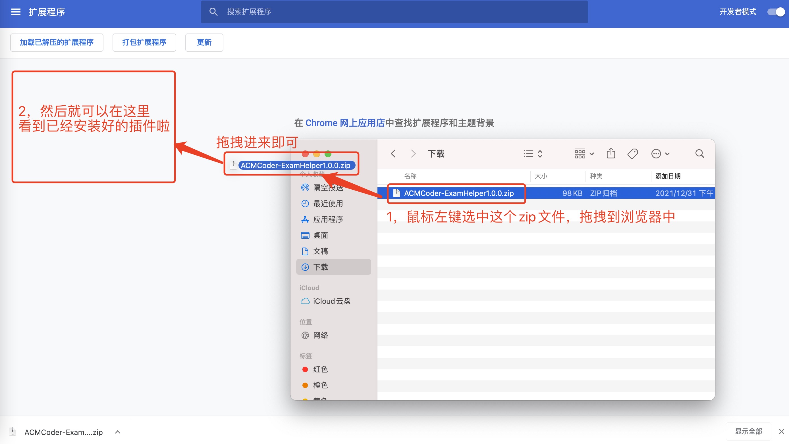Open the Finder list view options dropdown
Image resolution: width=789 pixels, height=444 pixels.
(533, 154)
